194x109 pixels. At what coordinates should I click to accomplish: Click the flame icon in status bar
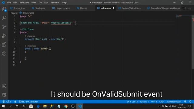click(15, 102)
